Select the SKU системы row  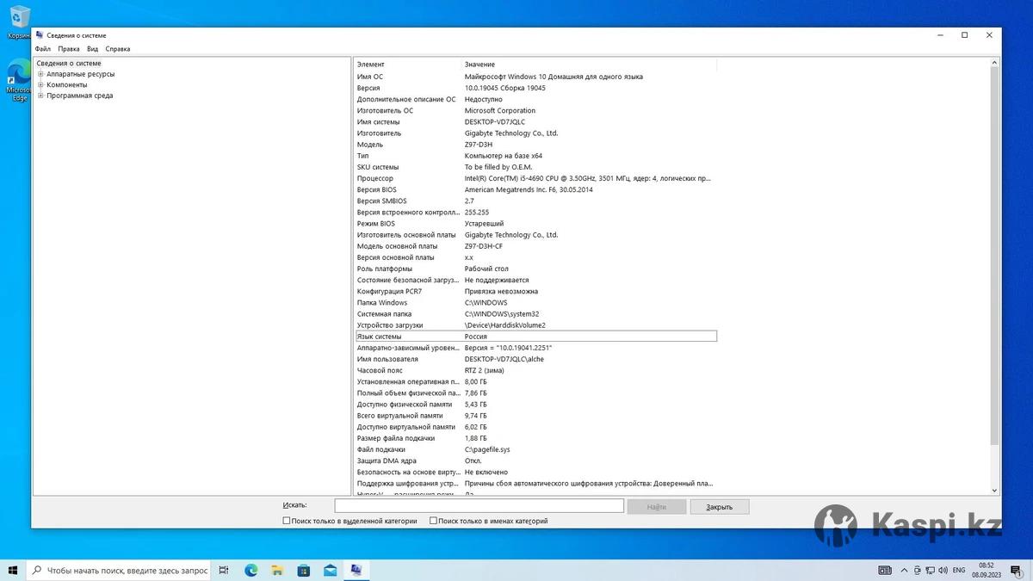pyautogui.click(x=535, y=167)
